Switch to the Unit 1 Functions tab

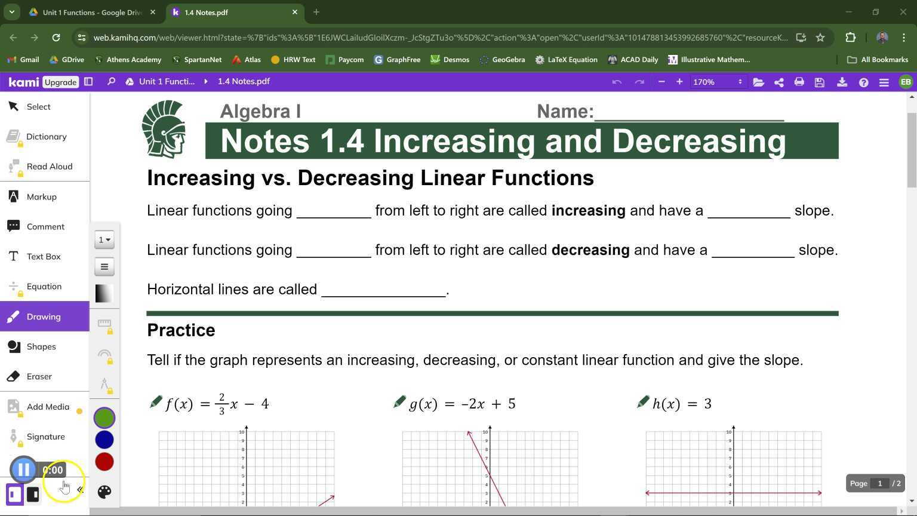(90, 12)
